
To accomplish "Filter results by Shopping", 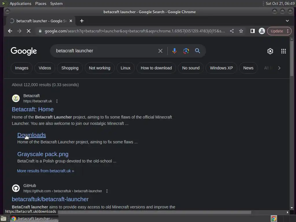I will [x=70, y=68].
